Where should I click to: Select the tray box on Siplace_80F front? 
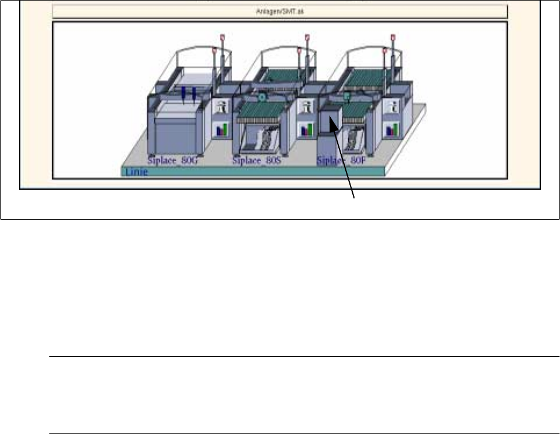330,120
